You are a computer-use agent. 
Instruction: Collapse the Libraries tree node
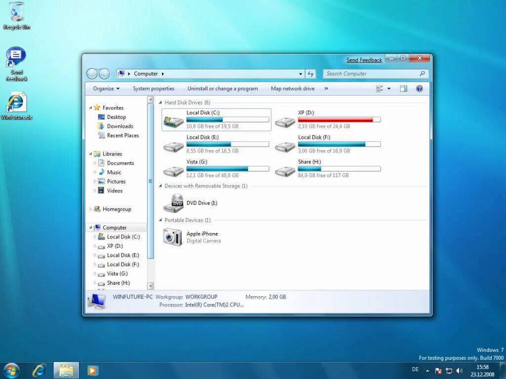(x=91, y=154)
